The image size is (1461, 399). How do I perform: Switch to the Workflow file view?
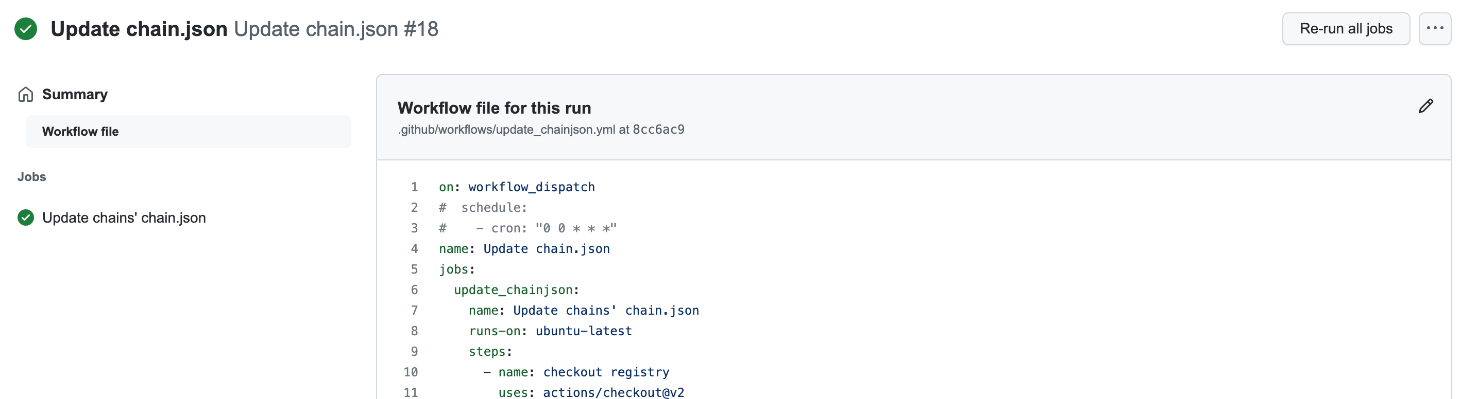click(x=81, y=131)
